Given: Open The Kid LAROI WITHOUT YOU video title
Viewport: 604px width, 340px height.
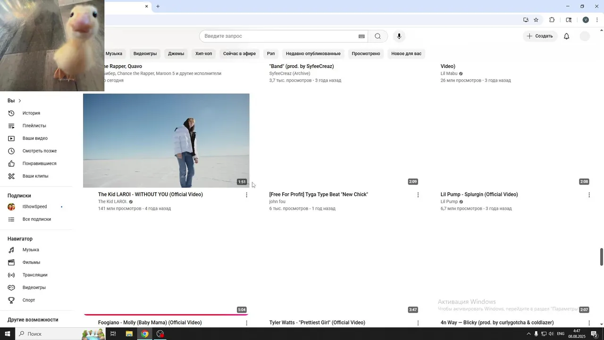Looking at the screenshot, I should click(151, 195).
